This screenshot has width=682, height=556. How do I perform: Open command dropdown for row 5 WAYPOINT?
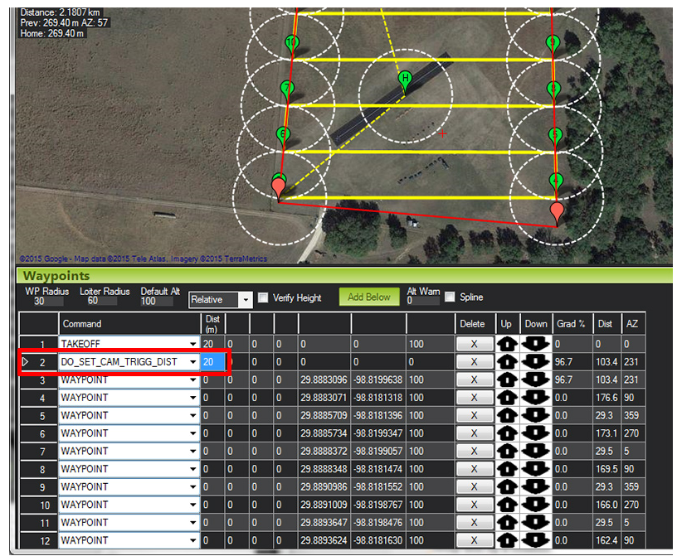(193, 415)
